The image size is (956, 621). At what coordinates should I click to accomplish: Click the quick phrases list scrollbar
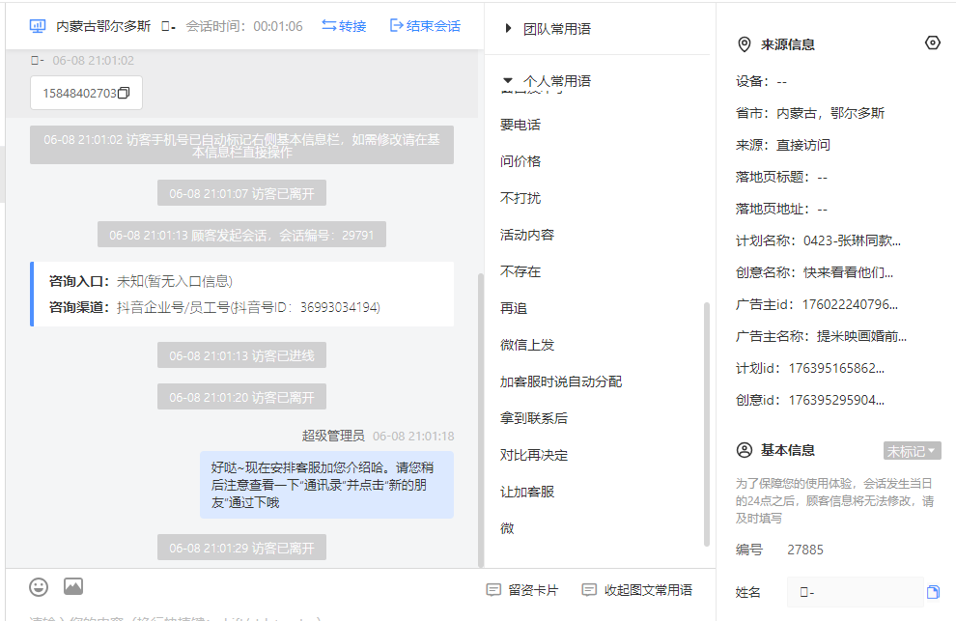click(x=707, y=424)
